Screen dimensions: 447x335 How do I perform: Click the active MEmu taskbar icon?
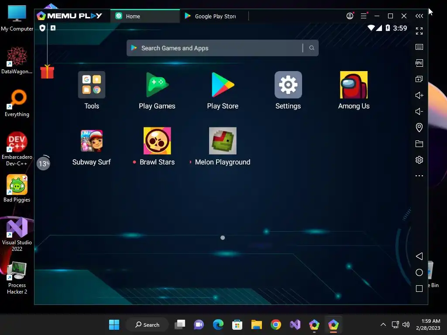pyautogui.click(x=333, y=325)
